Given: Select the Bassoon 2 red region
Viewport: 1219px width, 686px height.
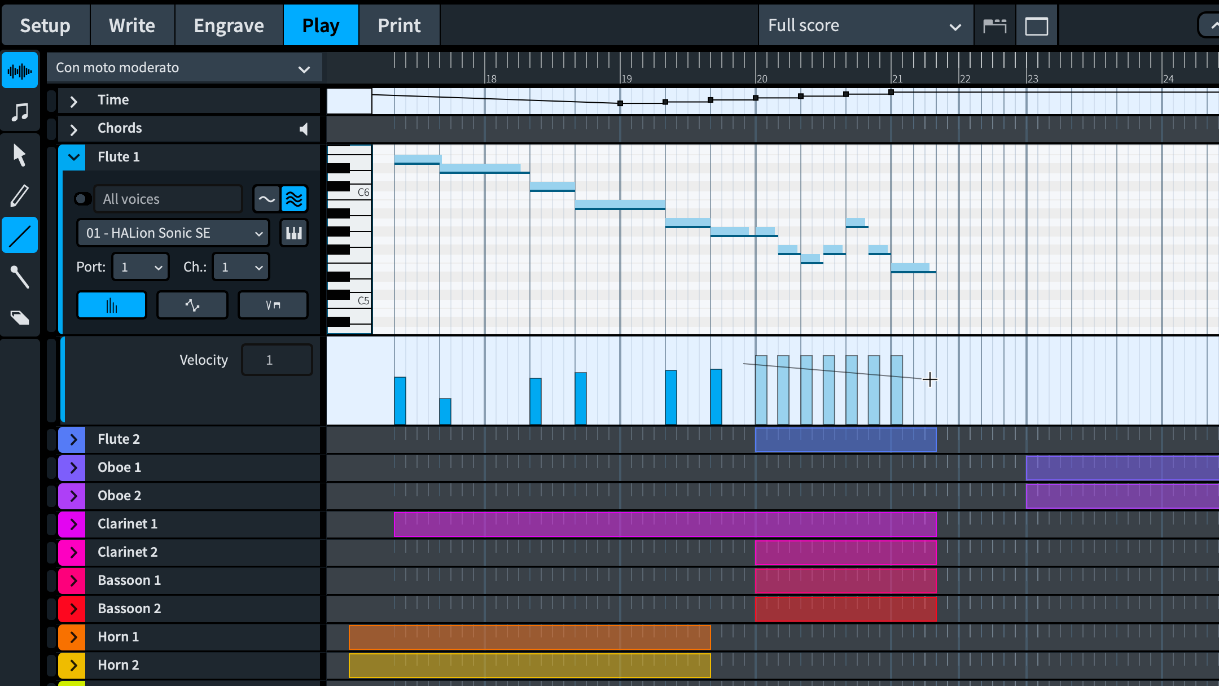Looking at the screenshot, I should point(845,609).
